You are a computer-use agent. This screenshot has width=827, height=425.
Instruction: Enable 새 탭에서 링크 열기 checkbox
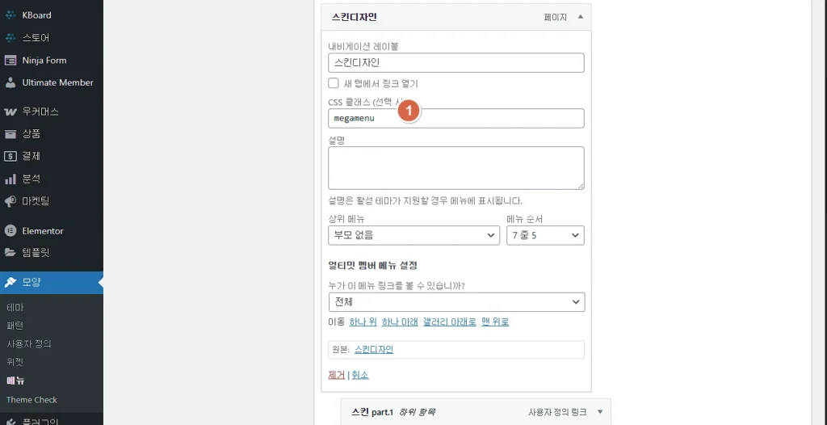pos(334,83)
